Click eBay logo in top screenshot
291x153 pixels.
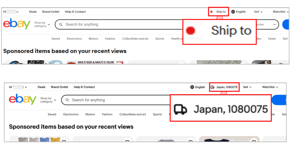[x=17, y=24]
